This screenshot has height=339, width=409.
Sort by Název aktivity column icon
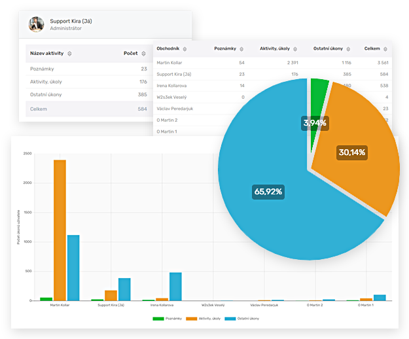pyautogui.click(x=70, y=54)
